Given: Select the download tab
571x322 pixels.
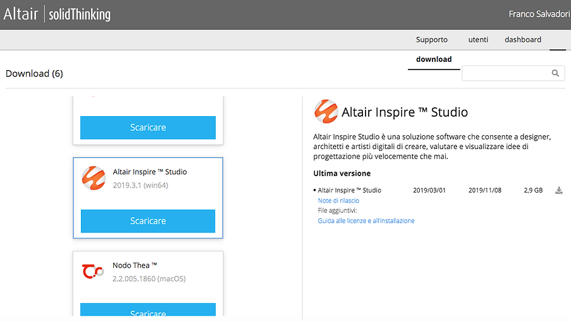Looking at the screenshot, I should [x=434, y=59].
